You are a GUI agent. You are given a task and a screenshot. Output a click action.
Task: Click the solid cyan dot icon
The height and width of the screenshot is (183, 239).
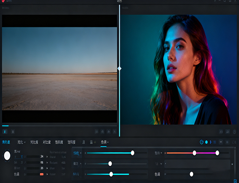[x=207, y=142]
